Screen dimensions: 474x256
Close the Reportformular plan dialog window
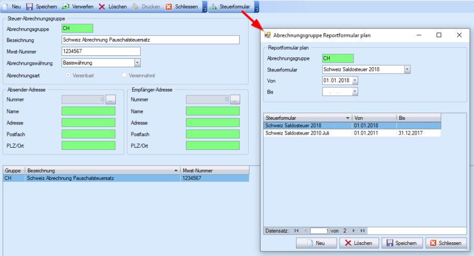click(x=459, y=35)
